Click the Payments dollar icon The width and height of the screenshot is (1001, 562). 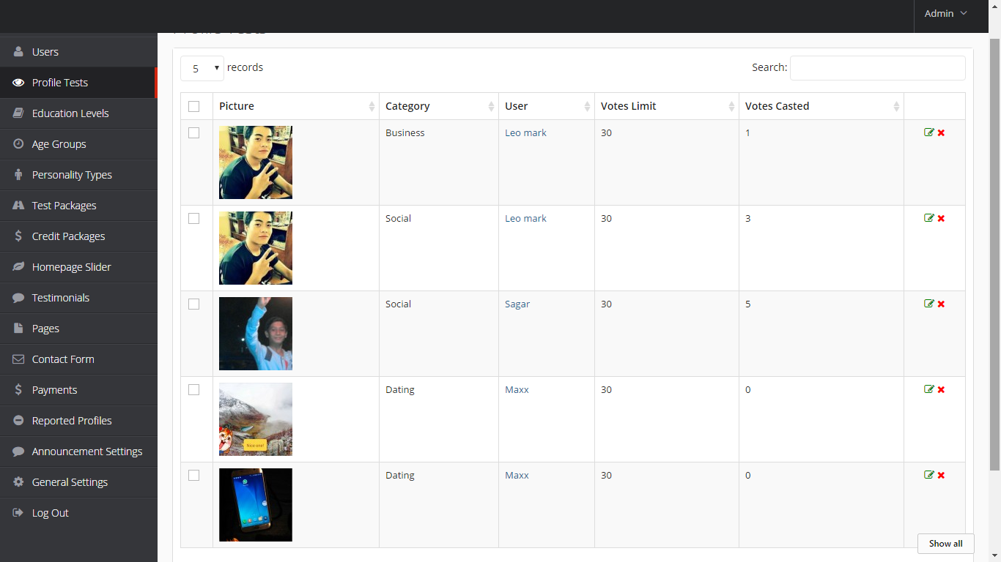18,390
